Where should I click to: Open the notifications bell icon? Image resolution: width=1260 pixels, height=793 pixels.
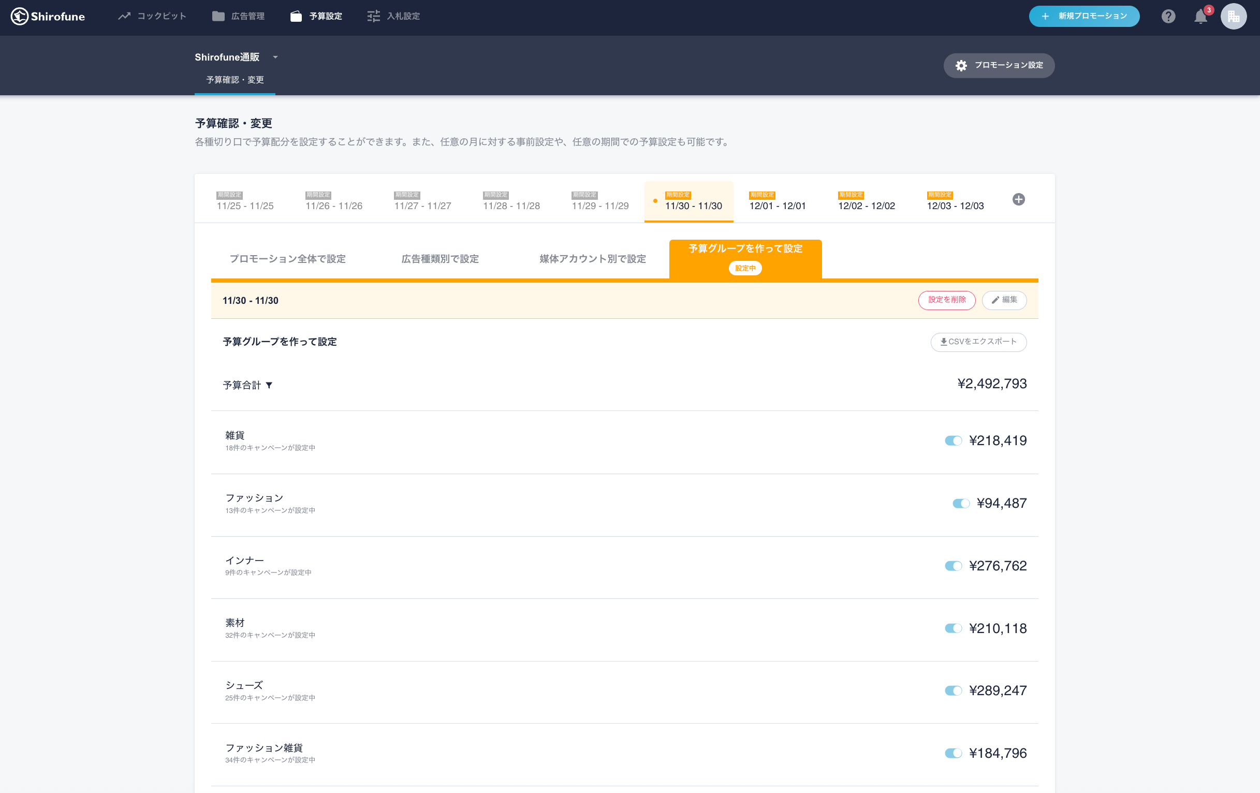pyautogui.click(x=1200, y=17)
